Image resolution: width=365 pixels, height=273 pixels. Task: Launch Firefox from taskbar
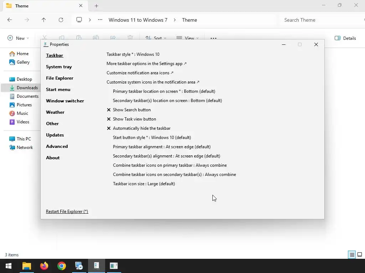tap(44, 266)
